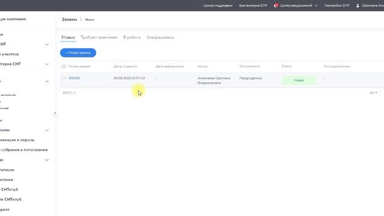Switch to the Завершенные tab
Screen dimensions: 384x216
click(x=160, y=37)
